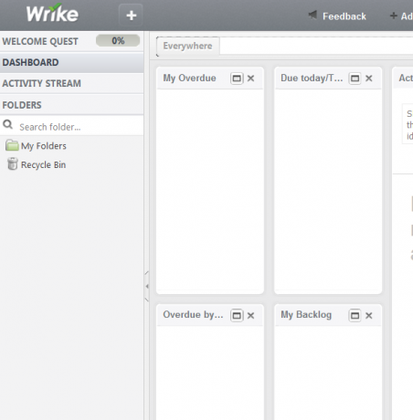Viewport: 413px width, 420px height.
Task: Collapse the left sidebar panel arrow
Action: pyautogui.click(x=147, y=286)
